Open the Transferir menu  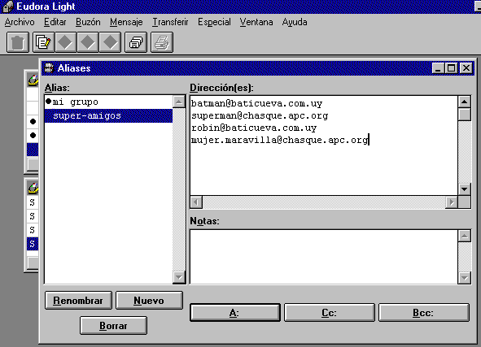[170, 22]
